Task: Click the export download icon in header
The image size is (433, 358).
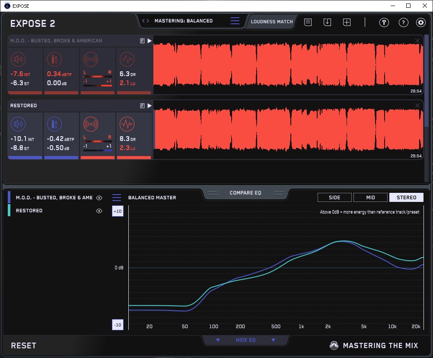Action: [327, 22]
